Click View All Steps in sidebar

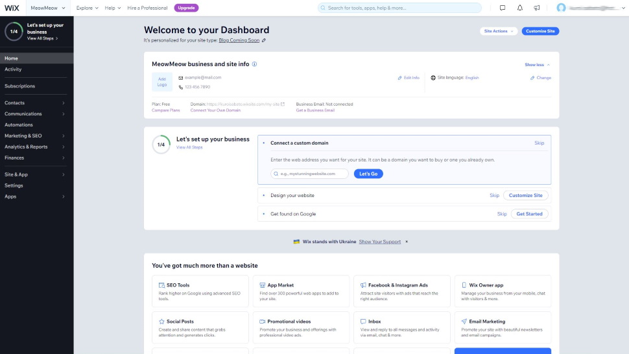pyautogui.click(x=43, y=38)
